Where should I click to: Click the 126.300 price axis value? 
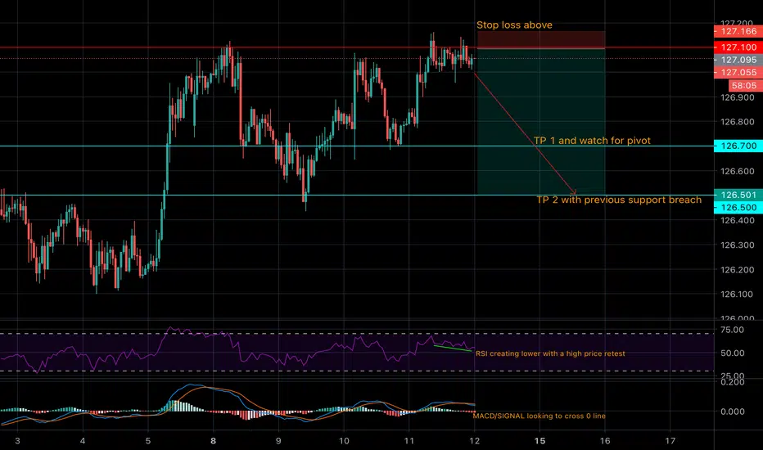tap(737, 245)
